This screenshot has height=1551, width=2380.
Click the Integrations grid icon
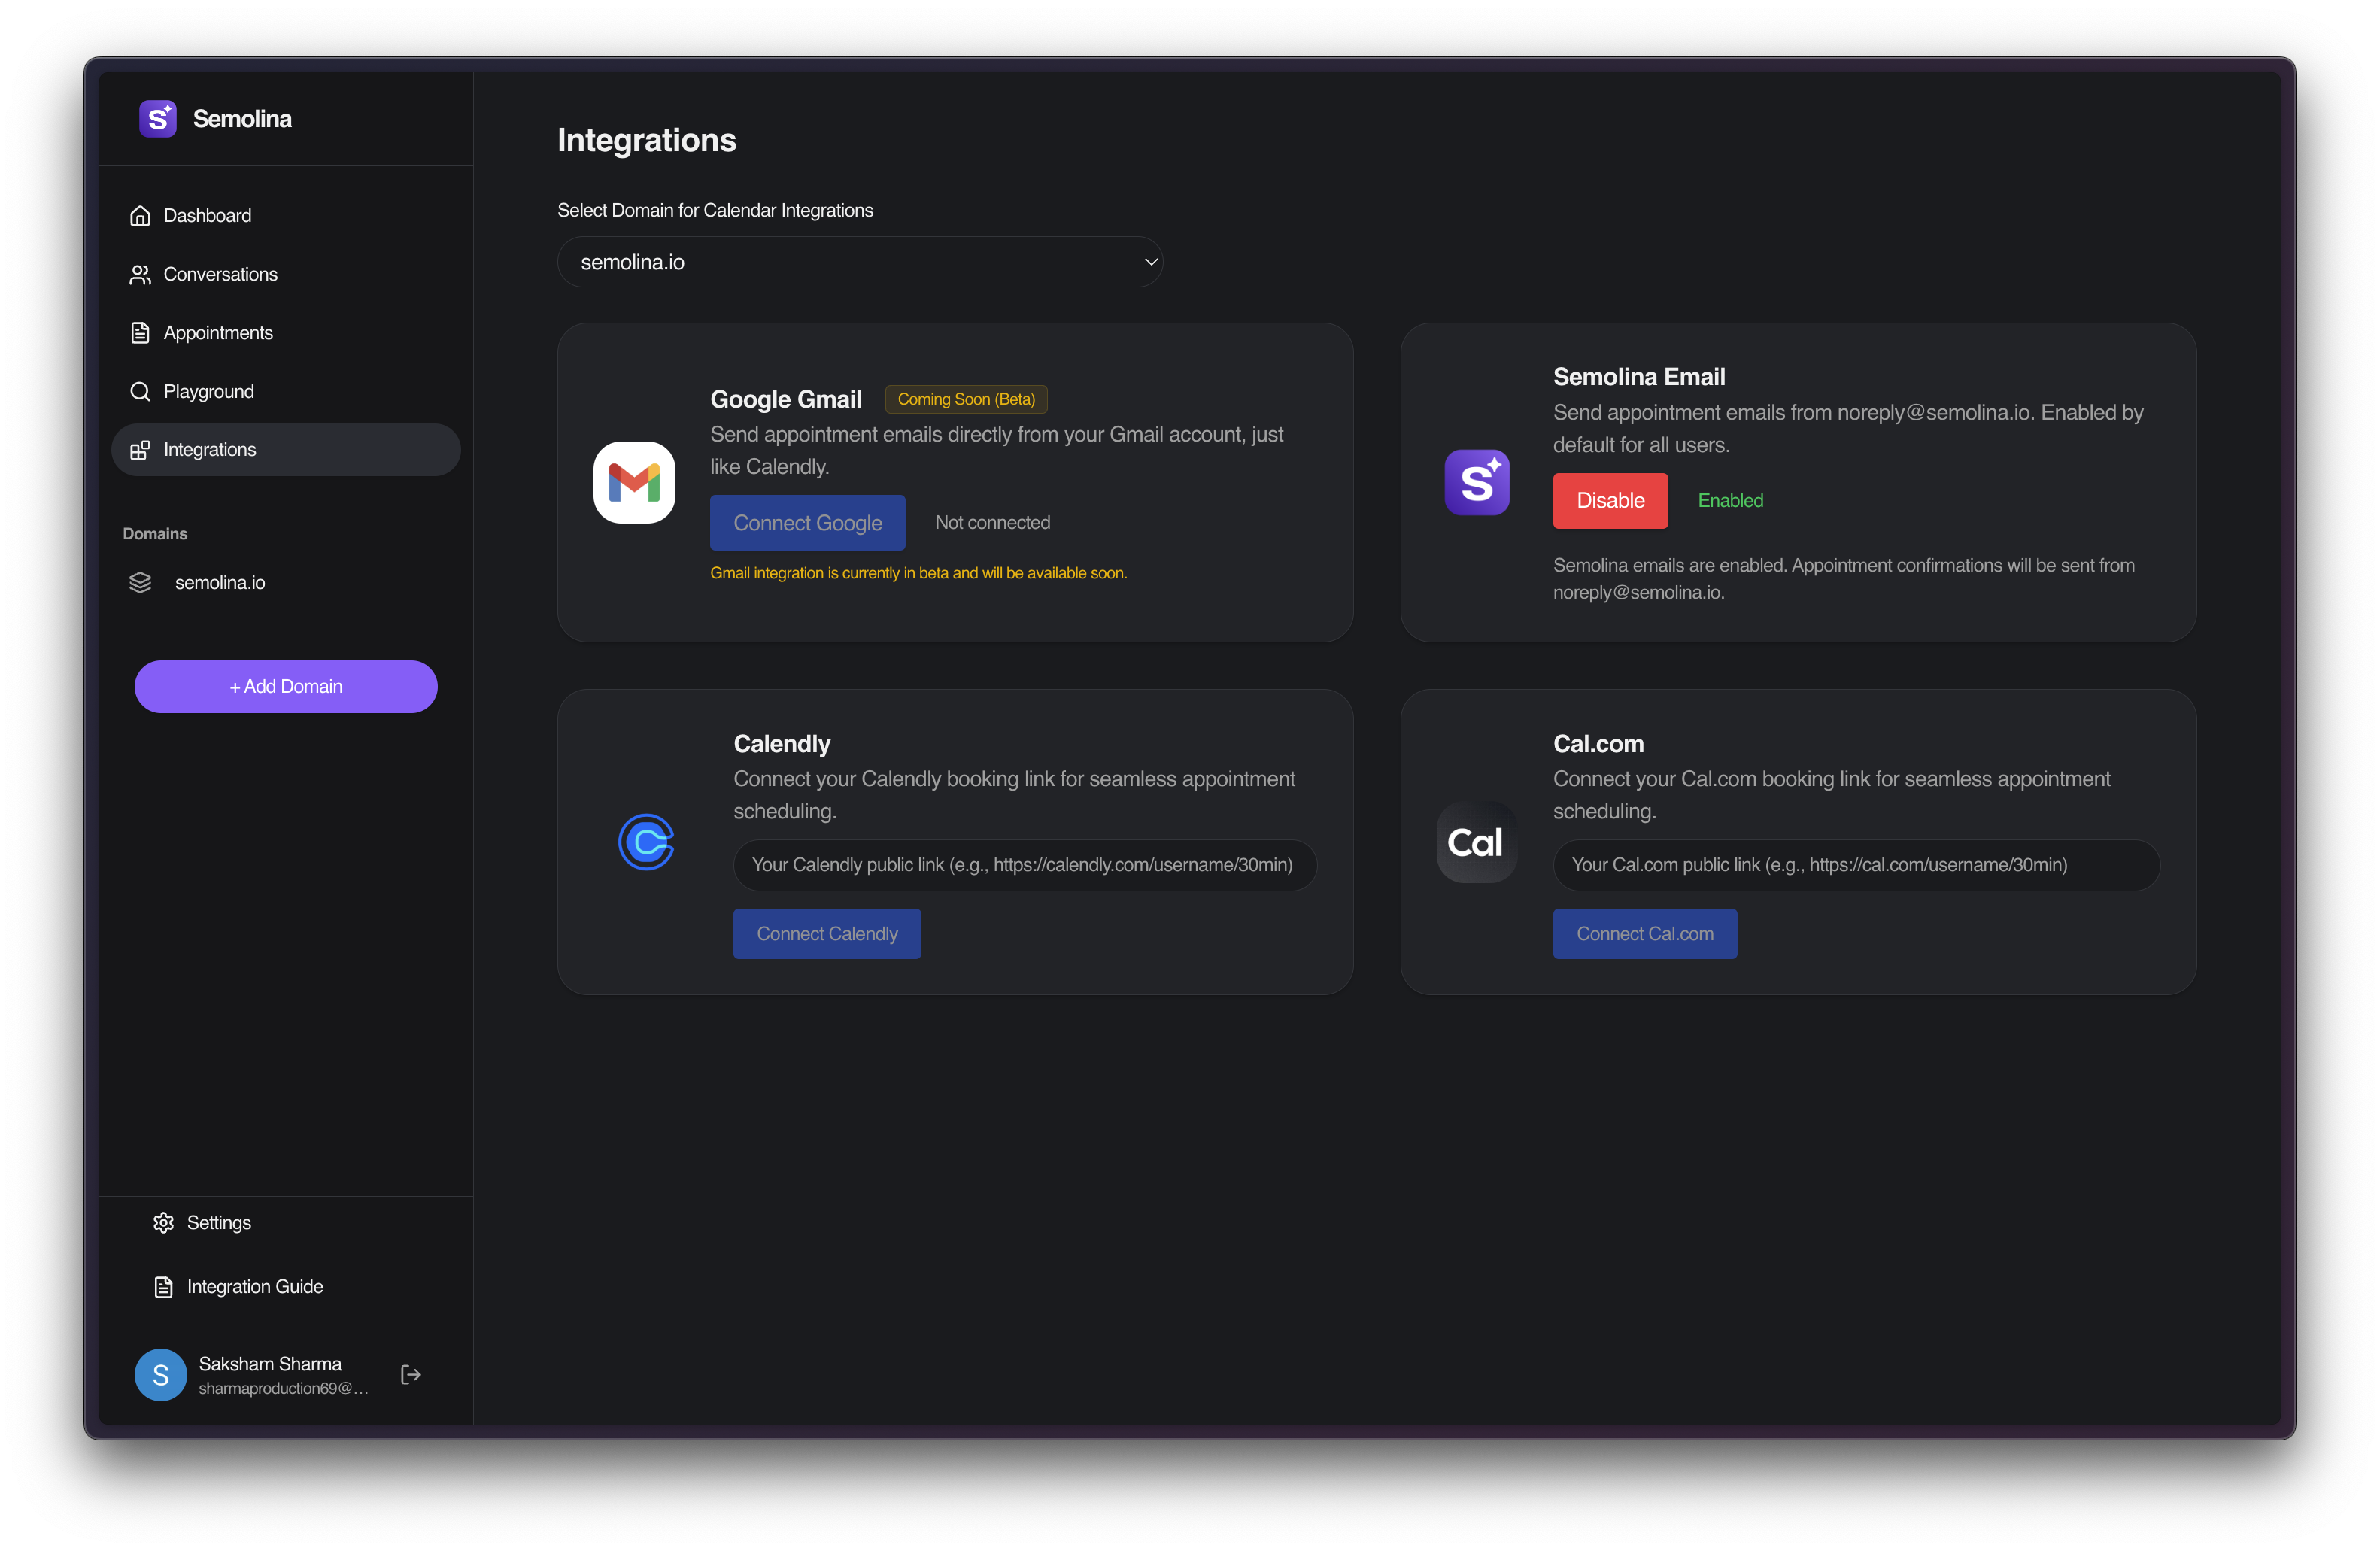click(140, 450)
